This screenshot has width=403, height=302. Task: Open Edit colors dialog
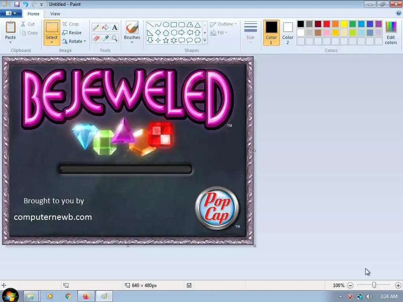(x=391, y=33)
